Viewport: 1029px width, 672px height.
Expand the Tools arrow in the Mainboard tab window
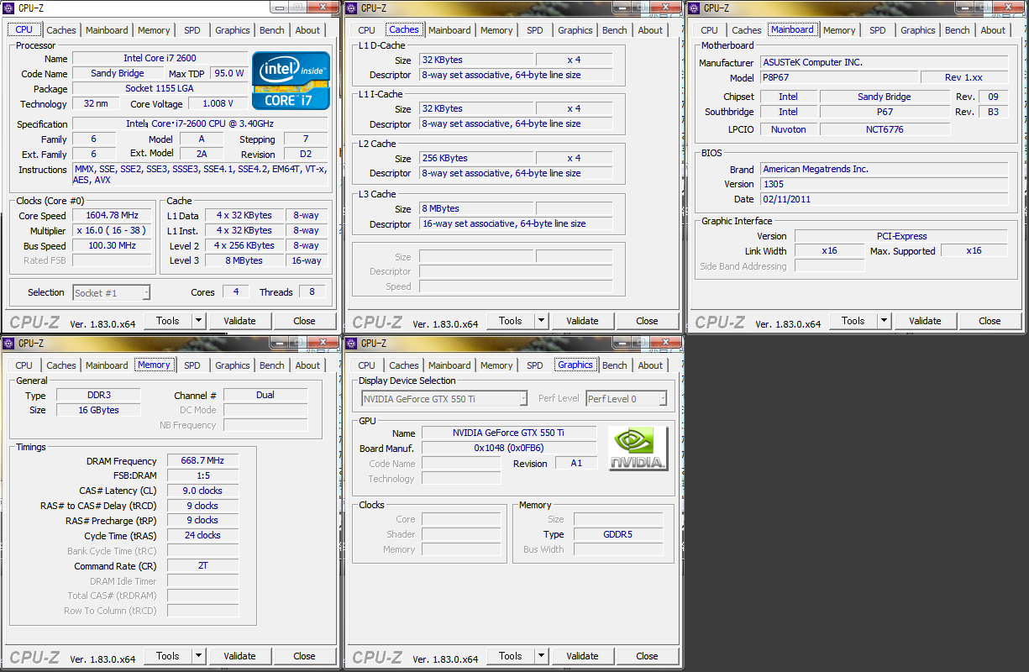coord(884,320)
